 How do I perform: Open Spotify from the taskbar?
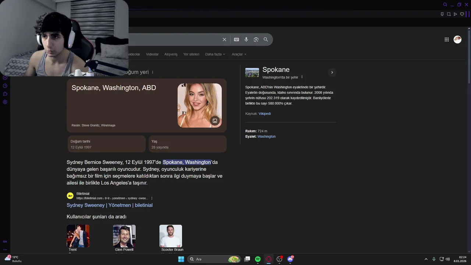pyautogui.click(x=258, y=259)
